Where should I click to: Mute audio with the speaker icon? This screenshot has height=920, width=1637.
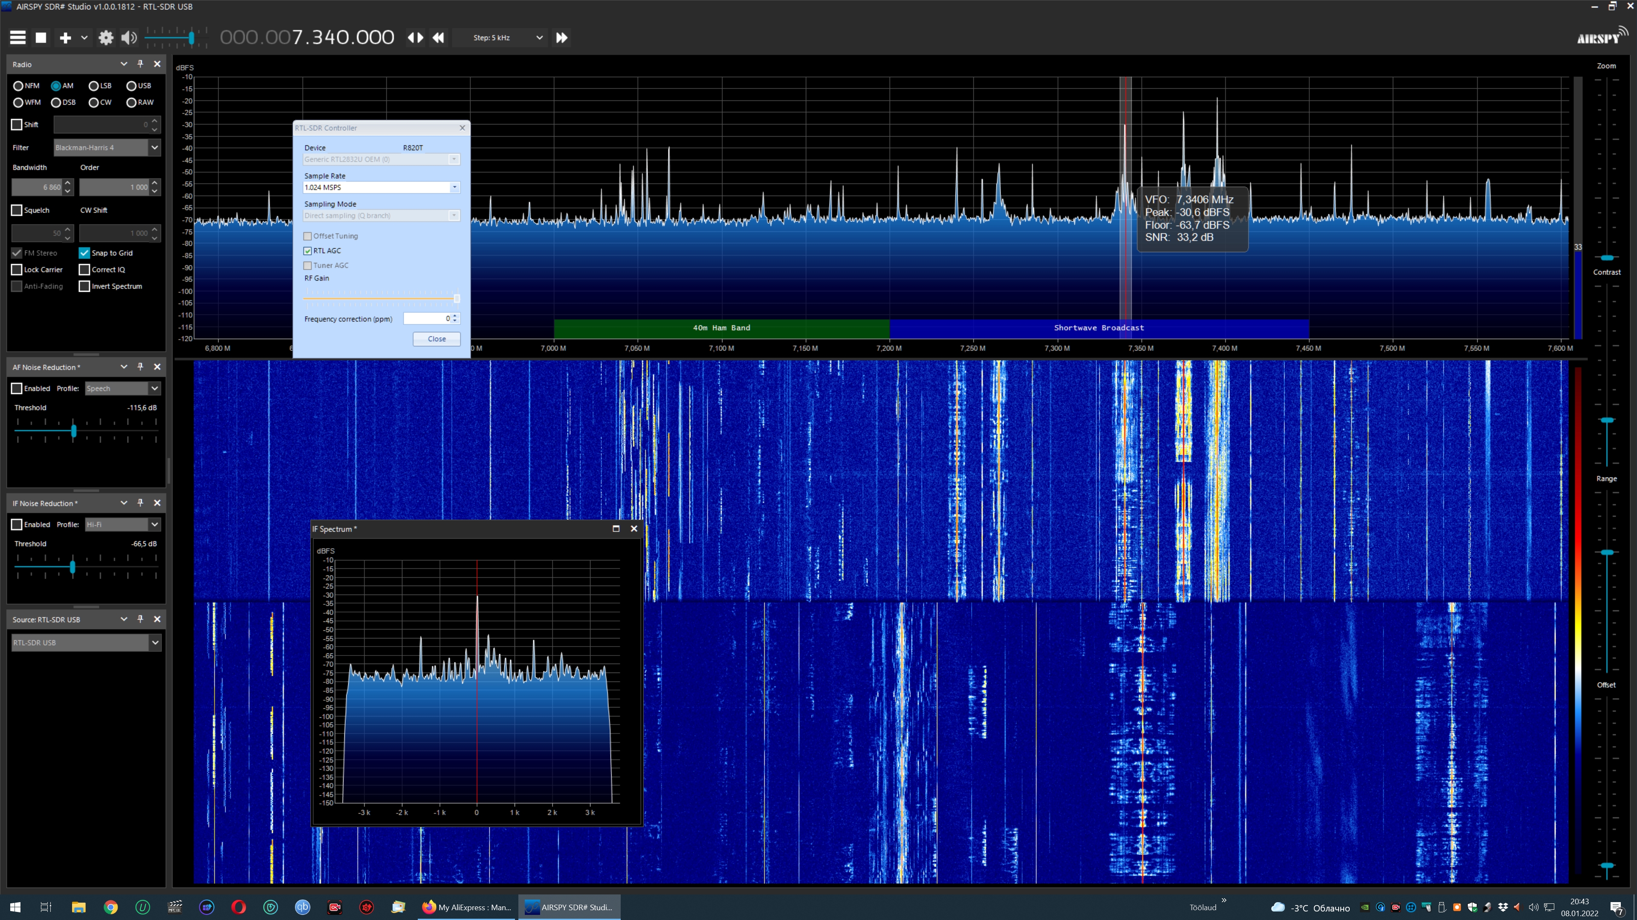(x=129, y=37)
